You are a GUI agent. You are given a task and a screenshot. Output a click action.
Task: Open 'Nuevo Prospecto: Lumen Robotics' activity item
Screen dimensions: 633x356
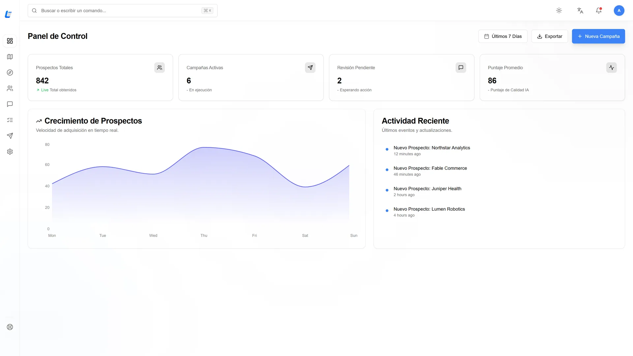[429, 209]
